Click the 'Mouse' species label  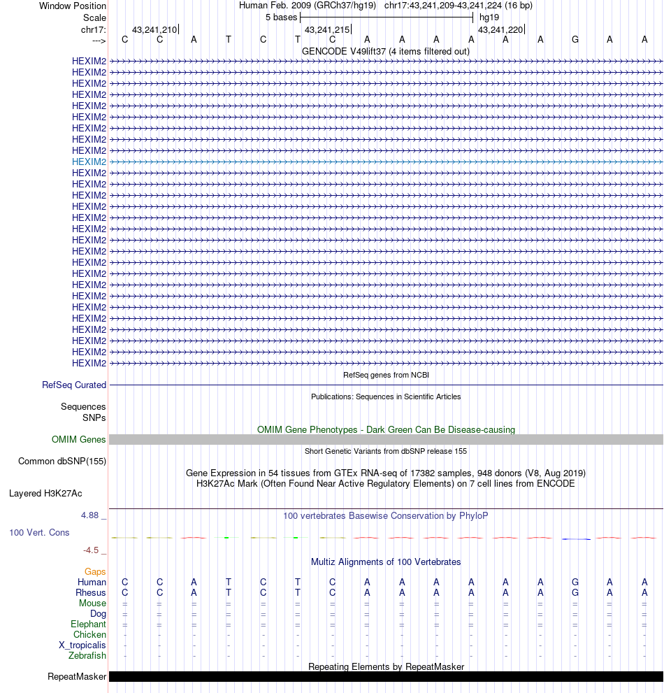pyautogui.click(x=92, y=603)
